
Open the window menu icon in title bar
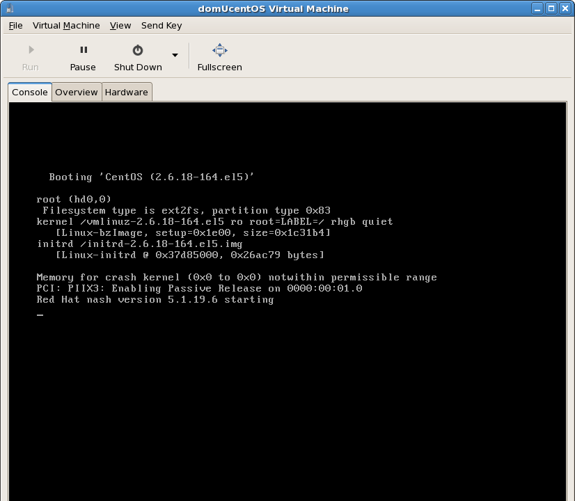8,8
